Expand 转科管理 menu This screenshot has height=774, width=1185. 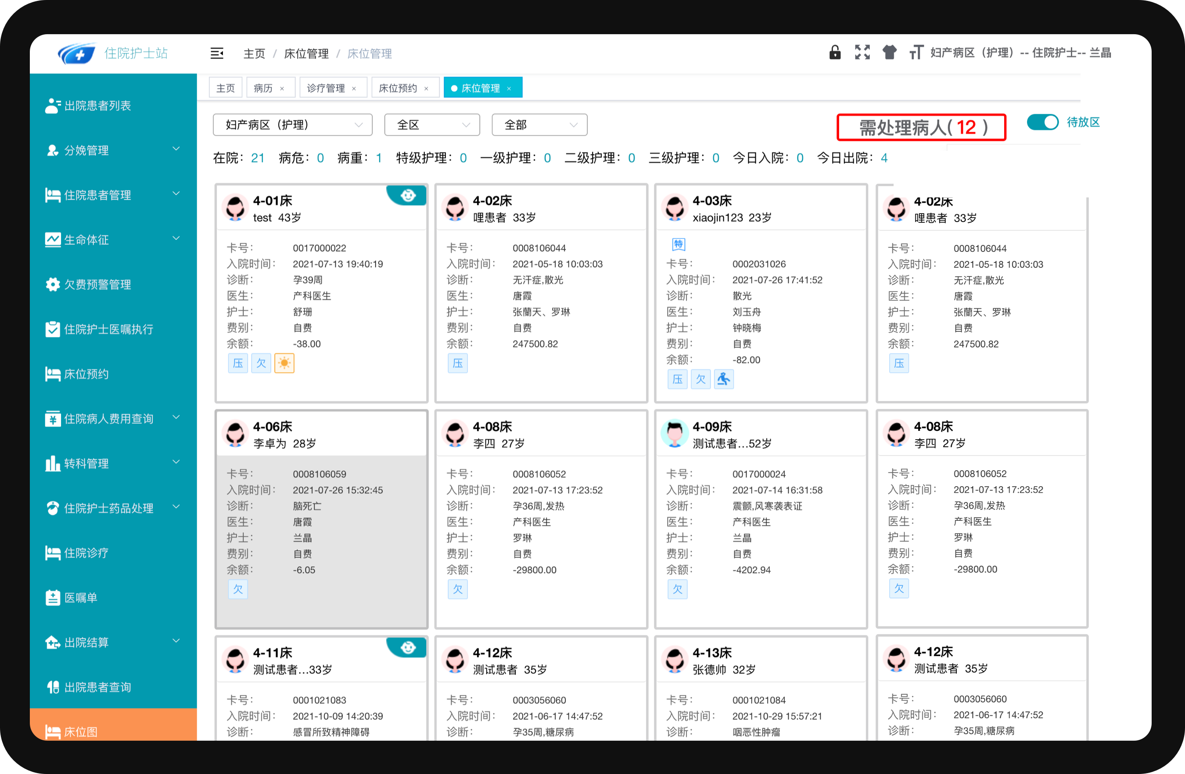114,463
